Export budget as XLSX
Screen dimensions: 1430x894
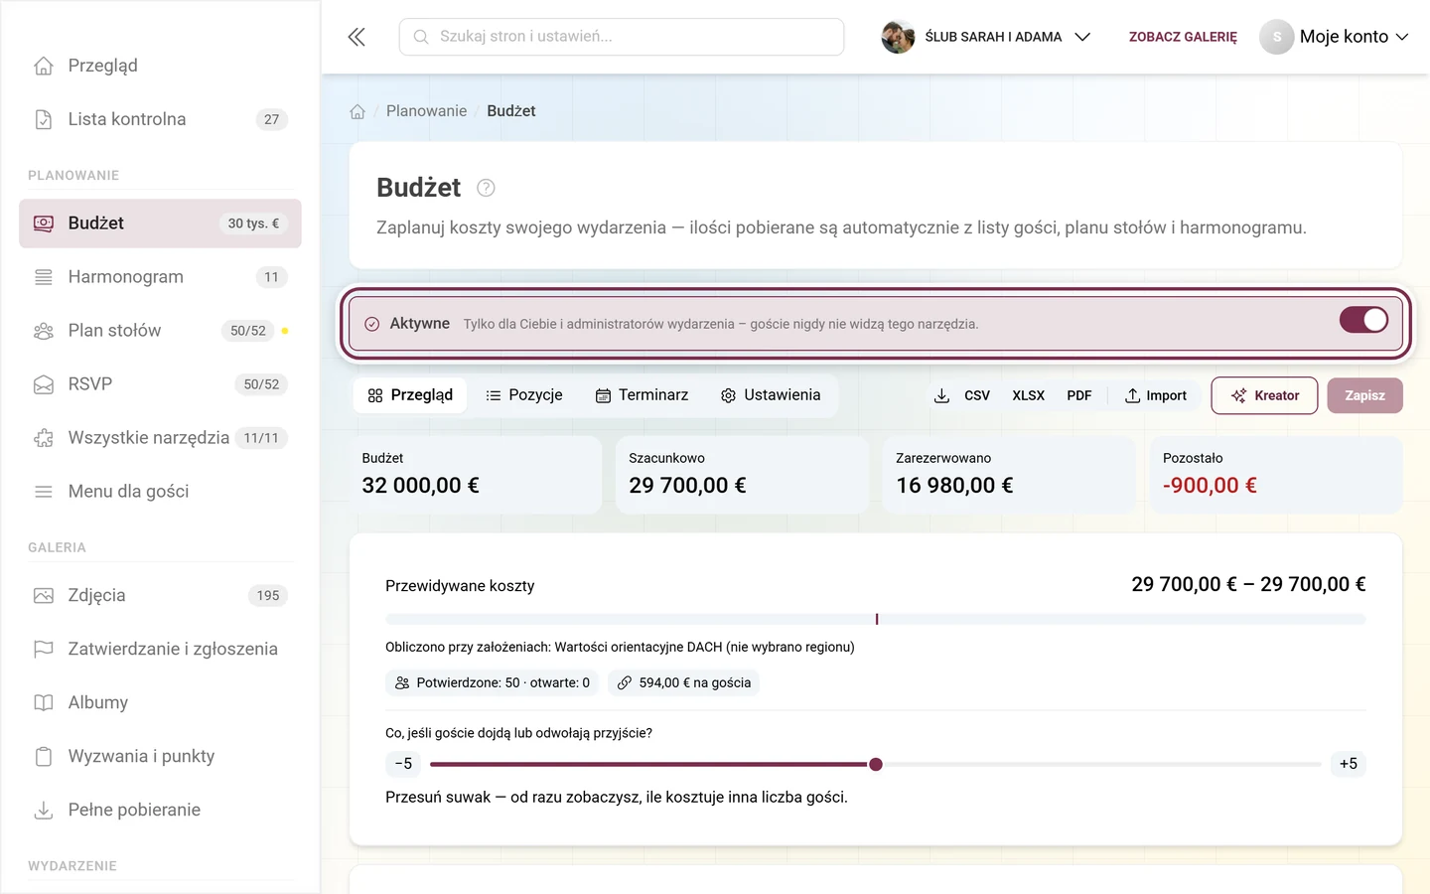(x=1028, y=395)
